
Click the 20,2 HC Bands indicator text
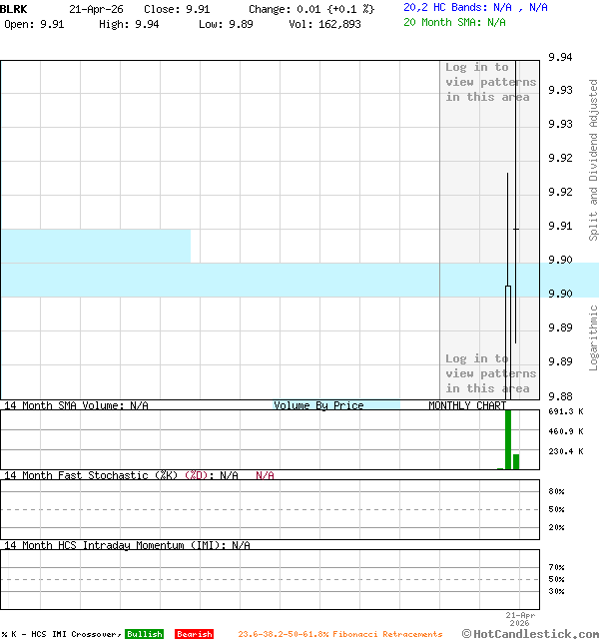pos(475,7)
